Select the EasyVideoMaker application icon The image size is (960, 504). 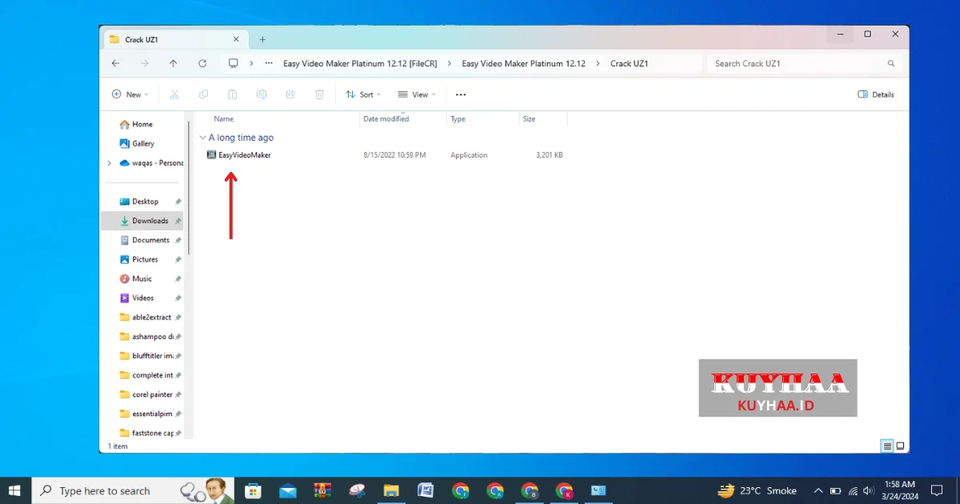tap(212, 155)
